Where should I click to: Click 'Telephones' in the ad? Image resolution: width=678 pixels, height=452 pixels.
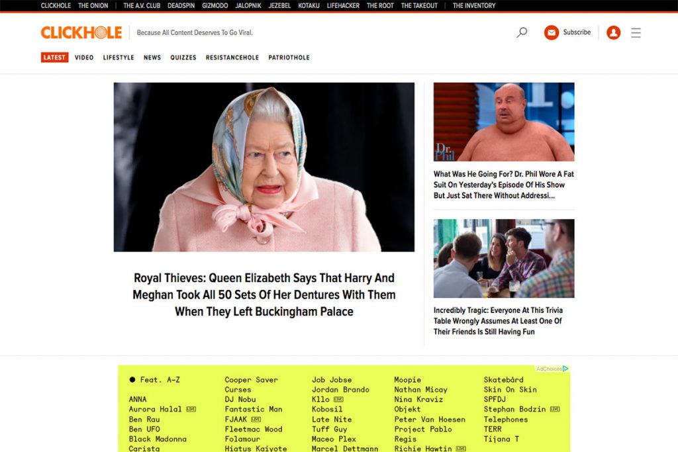click(x=505, y=419)
